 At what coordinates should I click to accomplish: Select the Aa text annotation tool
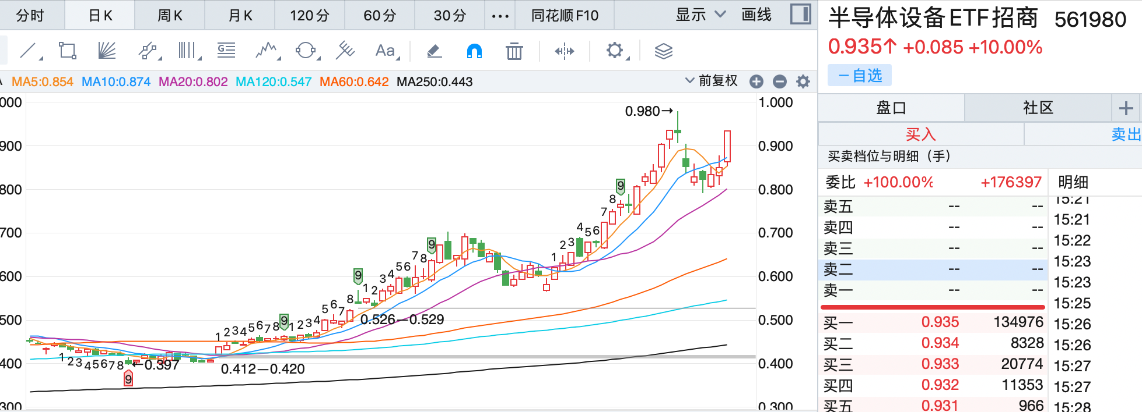point(386,51)
